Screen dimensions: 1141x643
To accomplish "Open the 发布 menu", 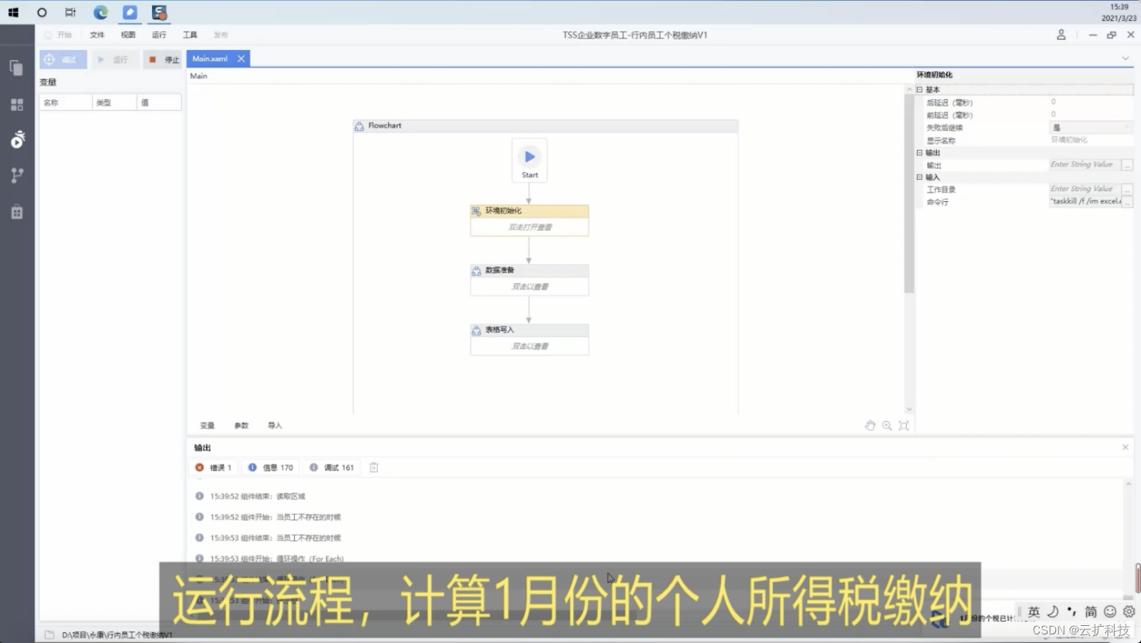I will pyautogui.click(x=220, y=34).
